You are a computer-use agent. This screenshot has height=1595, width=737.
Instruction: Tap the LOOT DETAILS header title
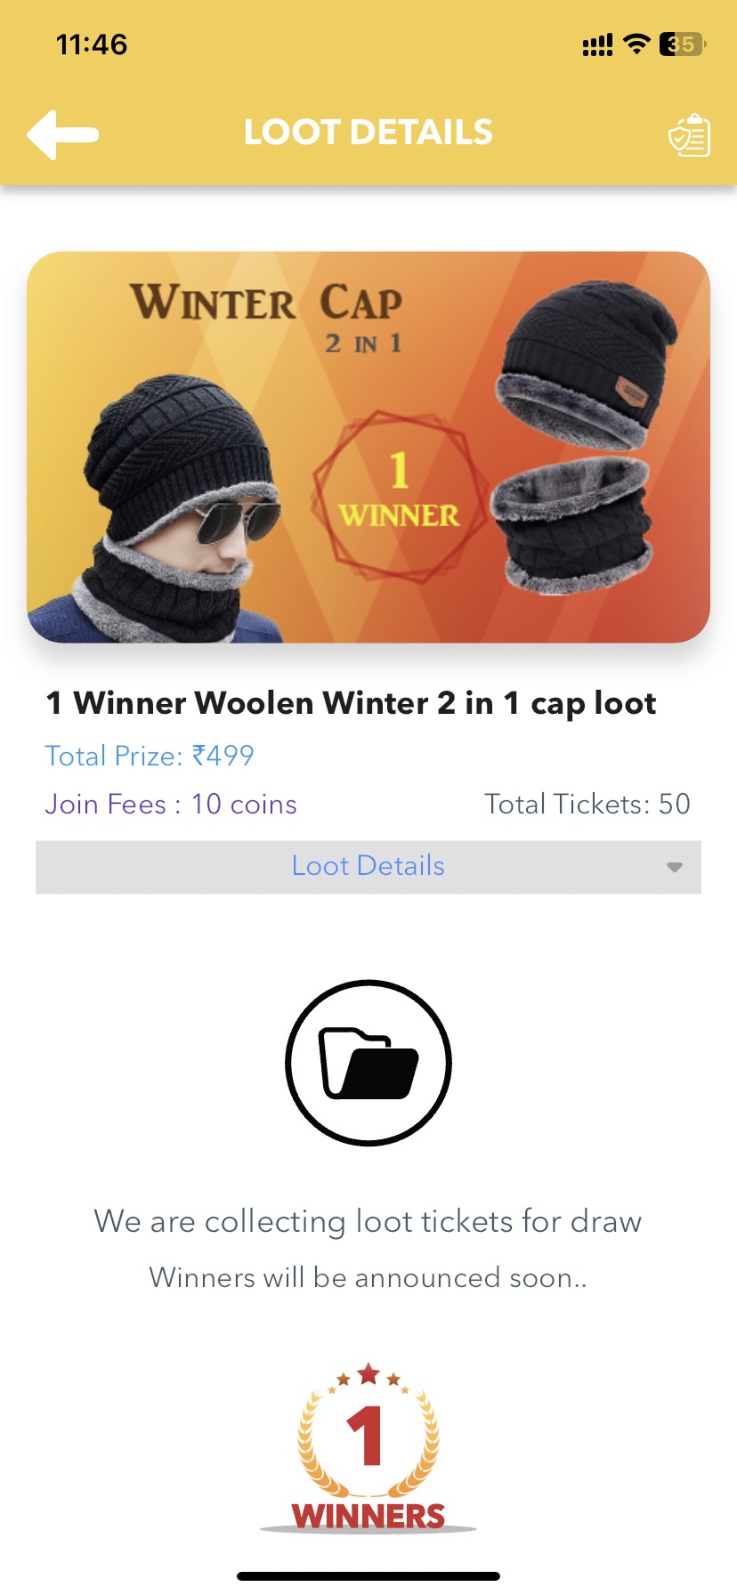pos(368,133)
